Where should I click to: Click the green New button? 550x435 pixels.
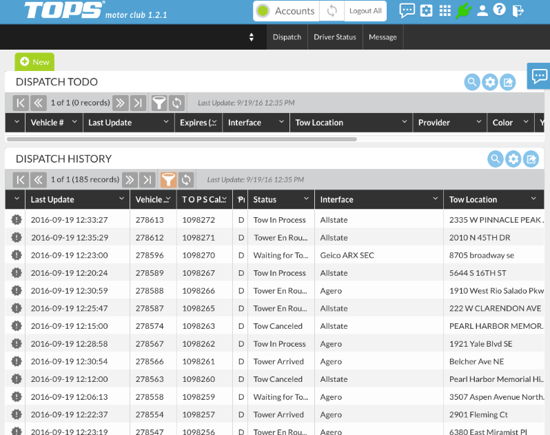[x=34, y=62]
